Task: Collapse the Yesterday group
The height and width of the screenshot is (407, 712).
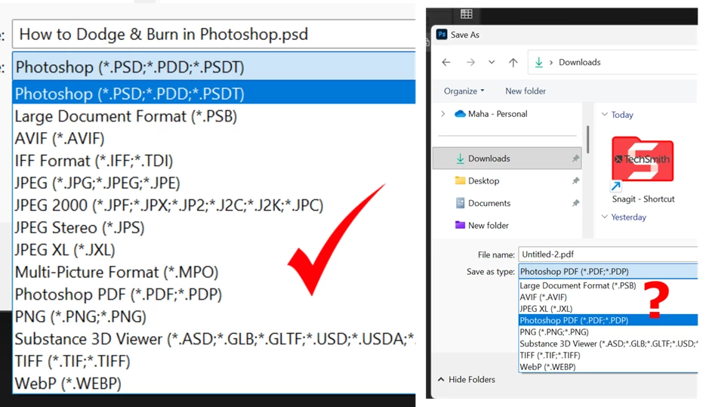Action: click(604, 217)
